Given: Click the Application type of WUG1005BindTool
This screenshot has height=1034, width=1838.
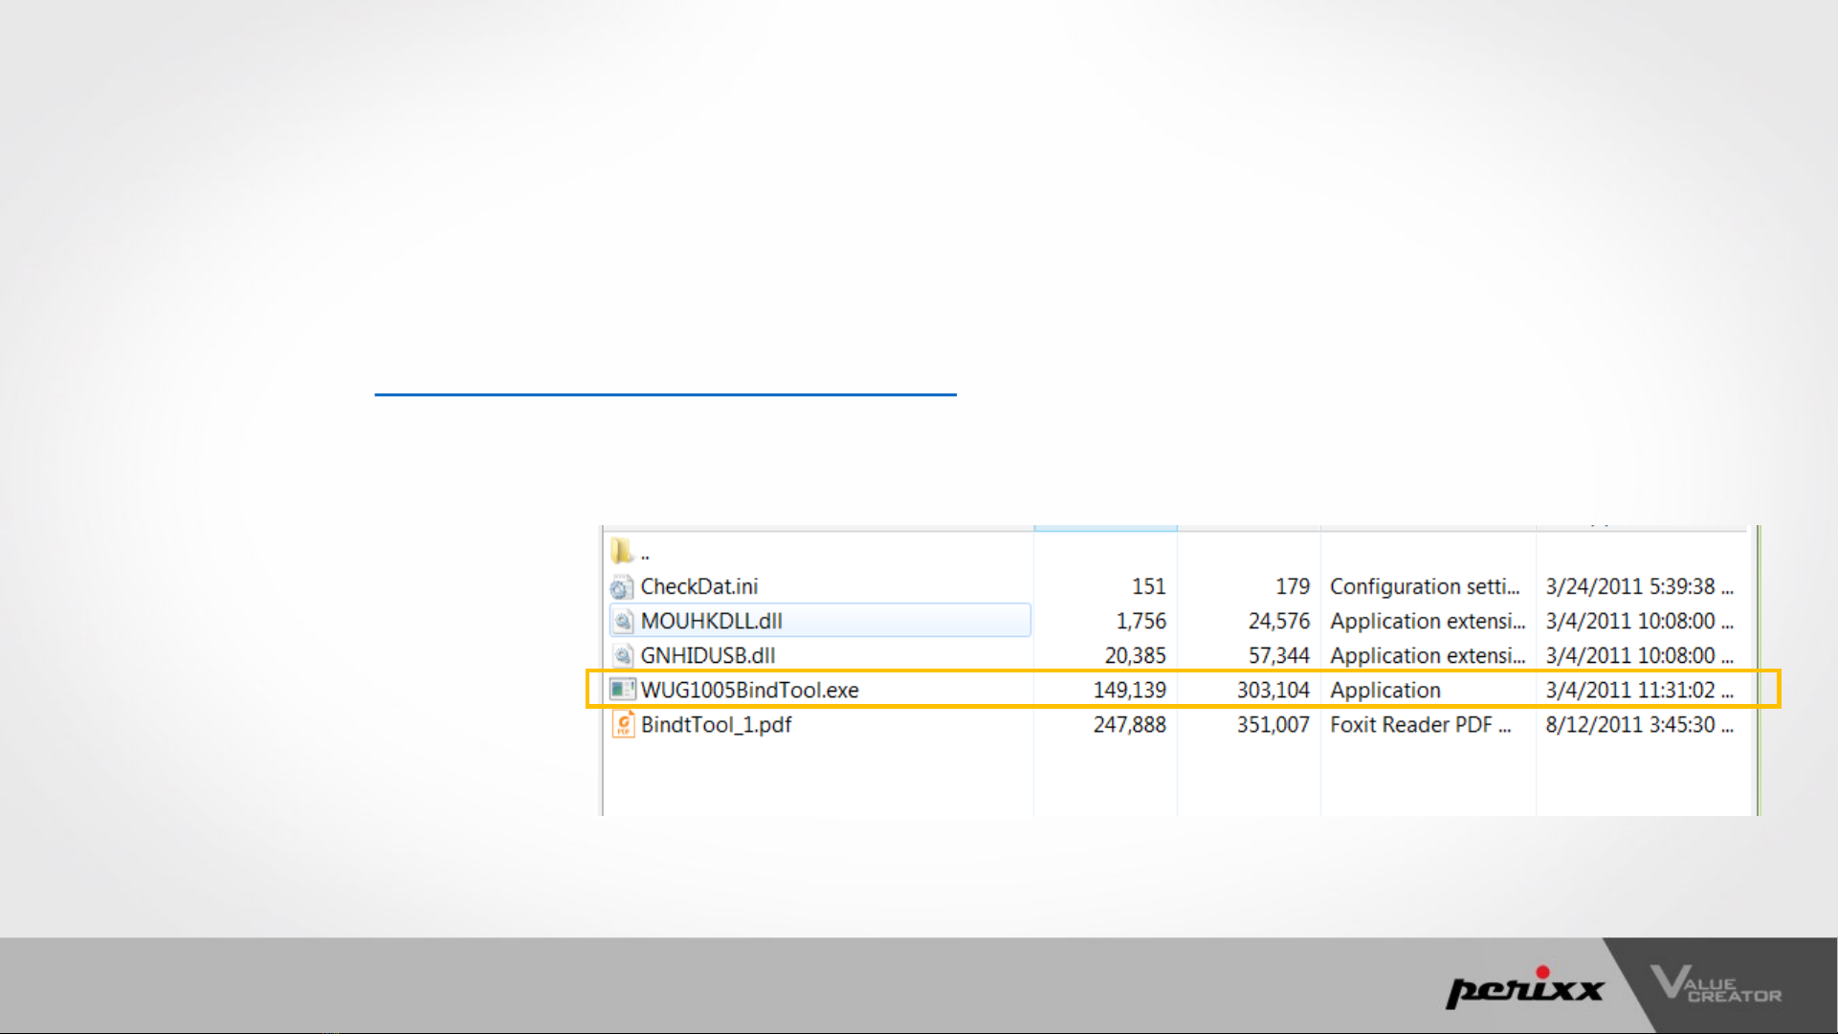Looking at the screenshot, I should point(1384,690).
